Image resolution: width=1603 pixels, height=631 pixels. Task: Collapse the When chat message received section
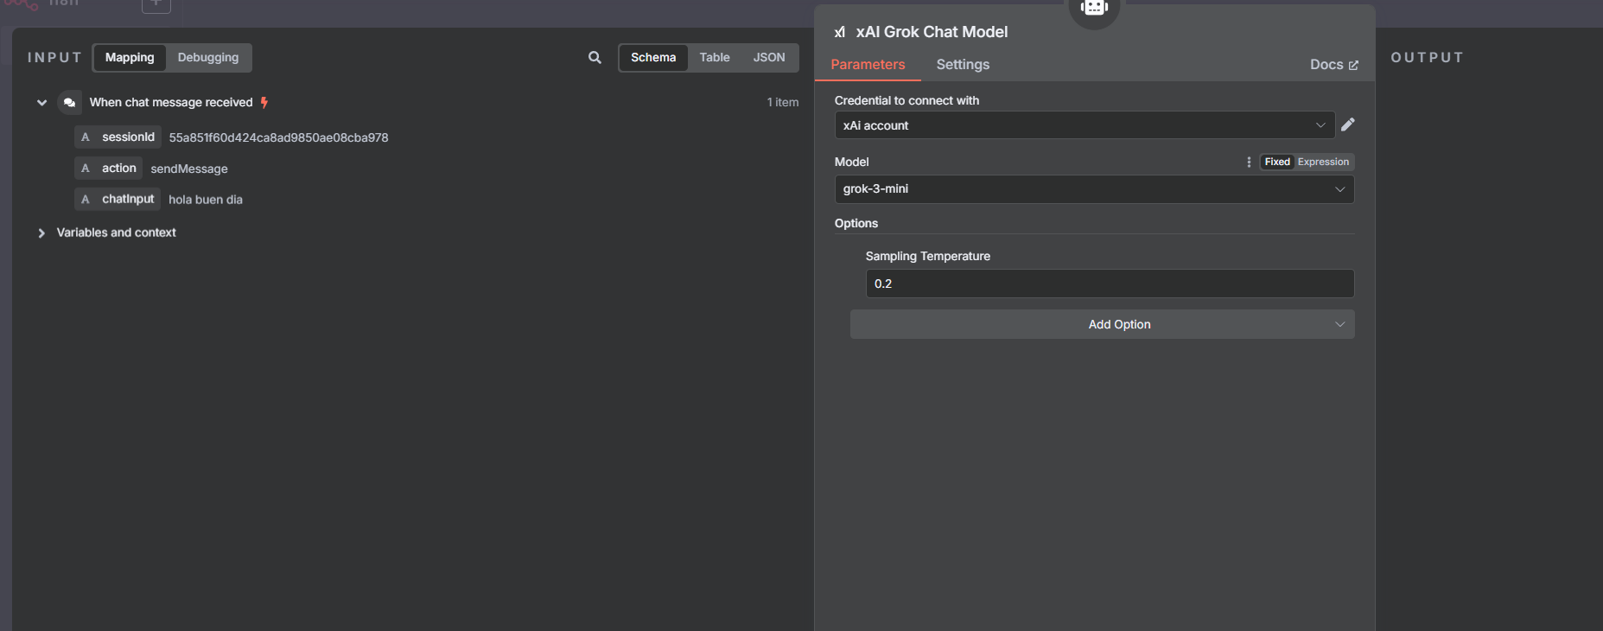coord(41,102)
